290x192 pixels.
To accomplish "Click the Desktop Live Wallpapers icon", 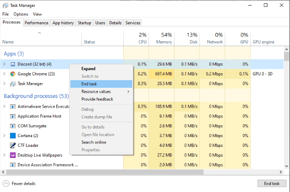I will (x=13, y=155).
